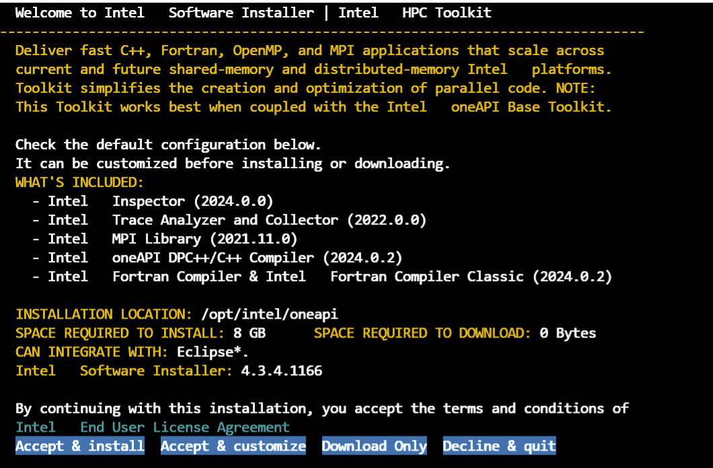Click the WHAT'S INCLUDED heading

point(79,182)
